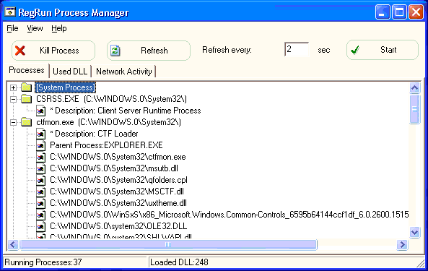Switch to the Processes tab
This screenshot has width=428, height=271.
point(26,70)
